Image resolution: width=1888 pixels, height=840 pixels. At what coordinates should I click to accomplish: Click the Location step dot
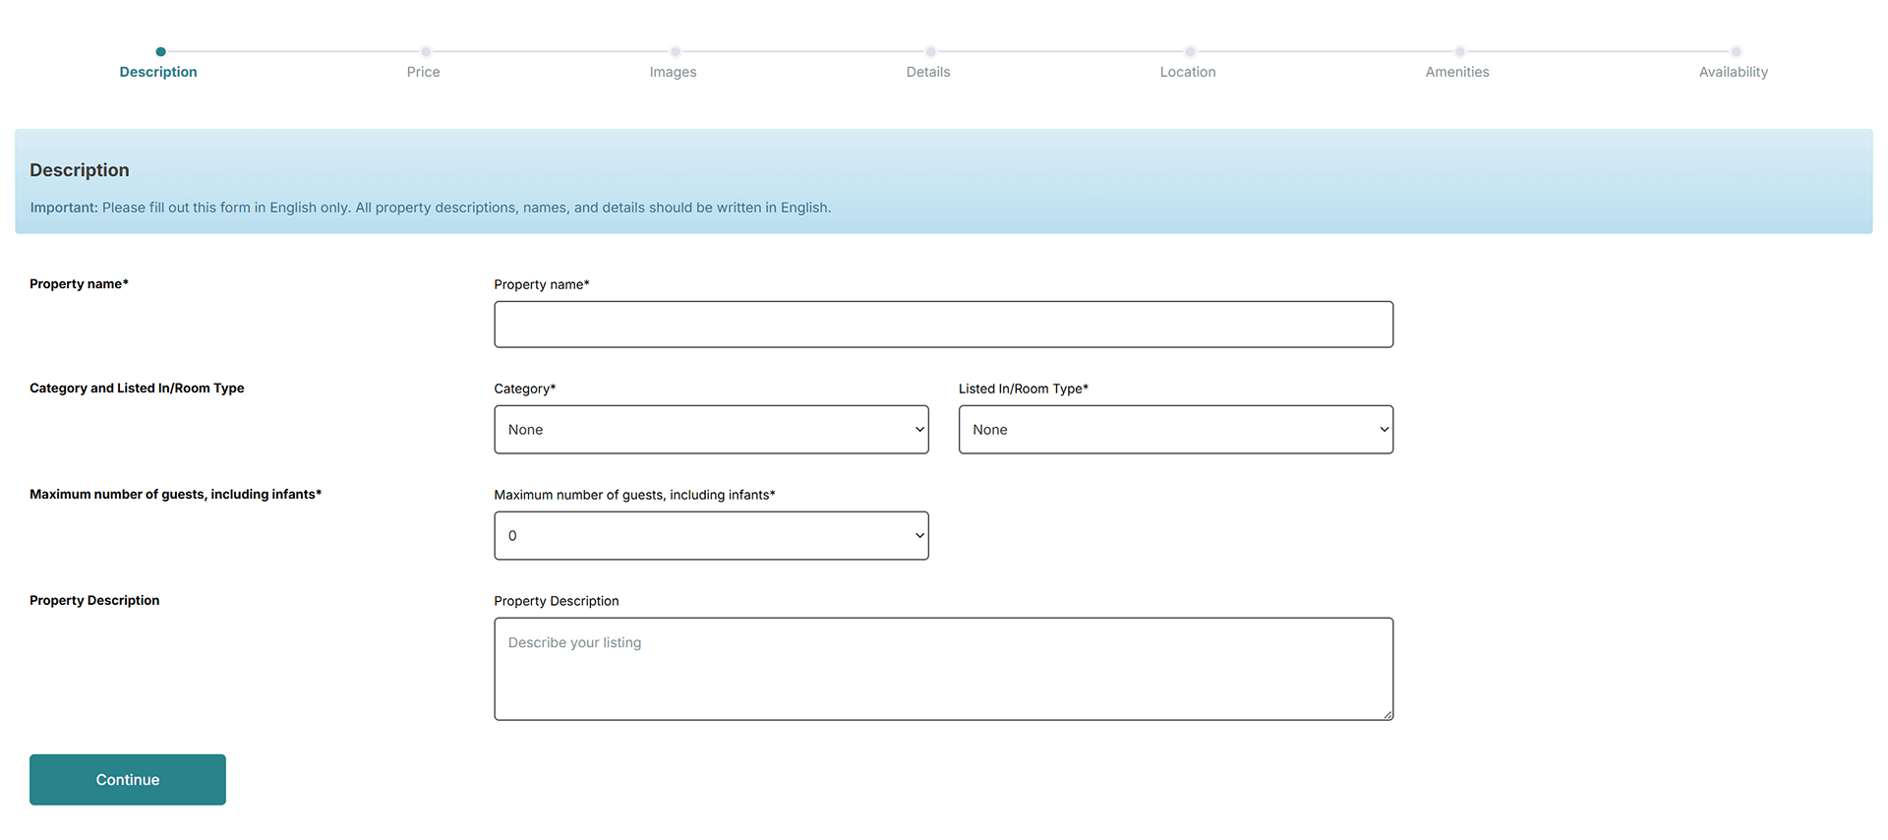[1190, 51]
